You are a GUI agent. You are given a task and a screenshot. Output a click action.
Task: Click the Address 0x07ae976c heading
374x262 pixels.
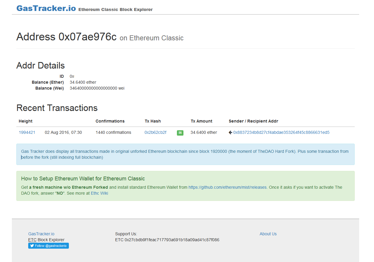[66, 37]
